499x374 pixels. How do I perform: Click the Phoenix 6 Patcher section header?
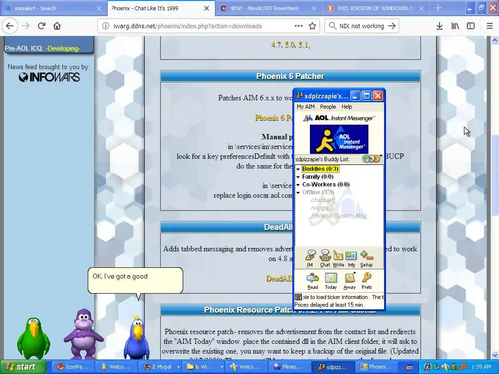290,76
